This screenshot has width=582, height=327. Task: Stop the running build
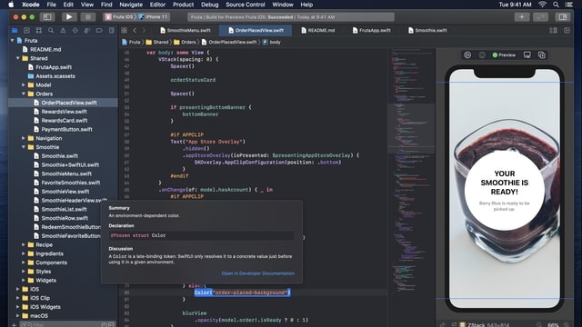(x=88, y=16)
